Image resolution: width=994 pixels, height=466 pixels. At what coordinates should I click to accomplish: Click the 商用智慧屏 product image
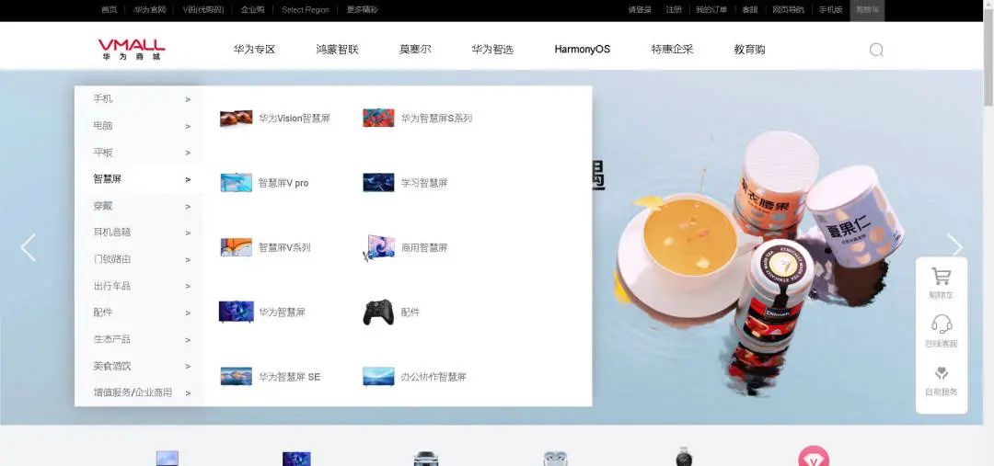pos(378,247)
